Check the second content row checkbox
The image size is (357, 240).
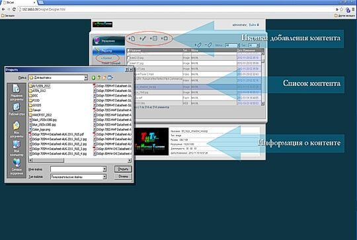[129, 63]
